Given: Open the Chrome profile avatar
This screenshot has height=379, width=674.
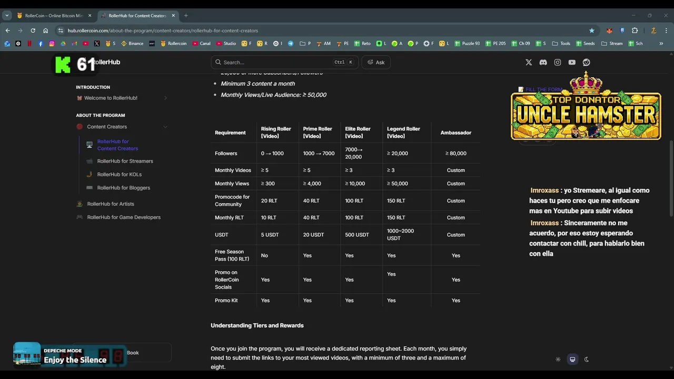Looking at the screenshot, I should coord(653,31).
